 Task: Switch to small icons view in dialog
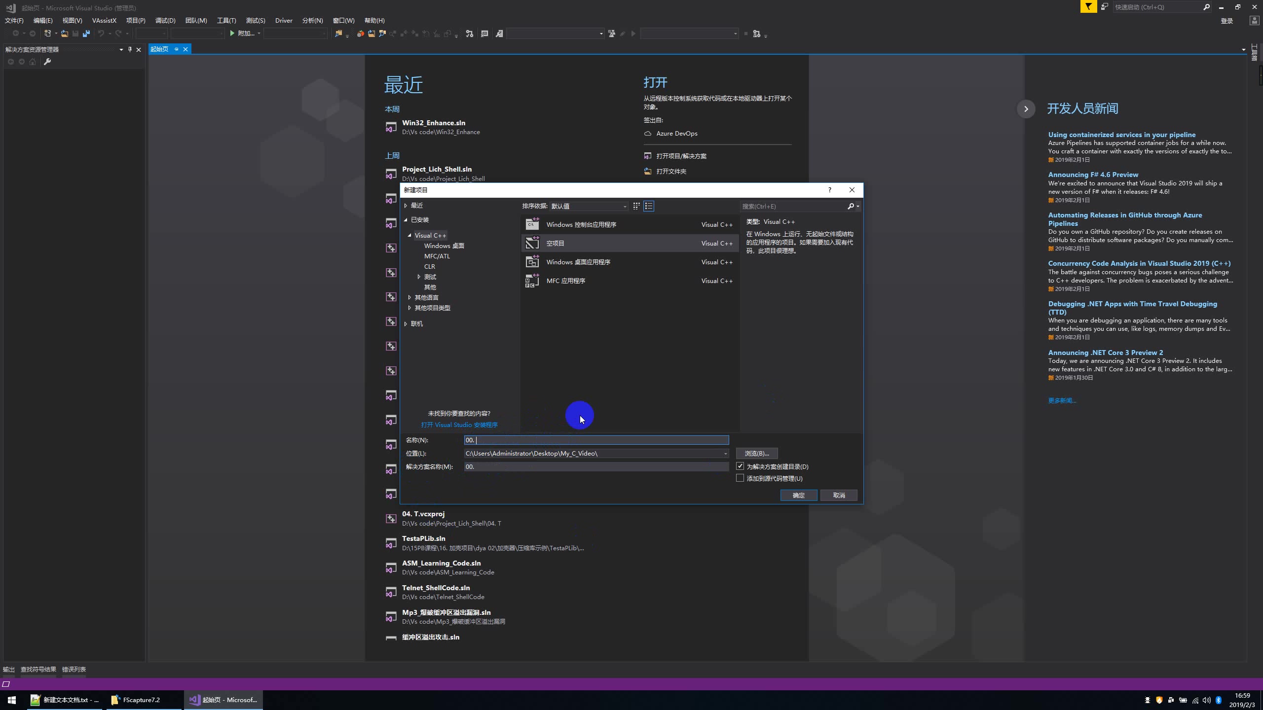point(636,206)
